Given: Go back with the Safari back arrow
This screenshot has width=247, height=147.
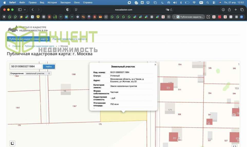Looking at the screenshot, I should [33, 10].
